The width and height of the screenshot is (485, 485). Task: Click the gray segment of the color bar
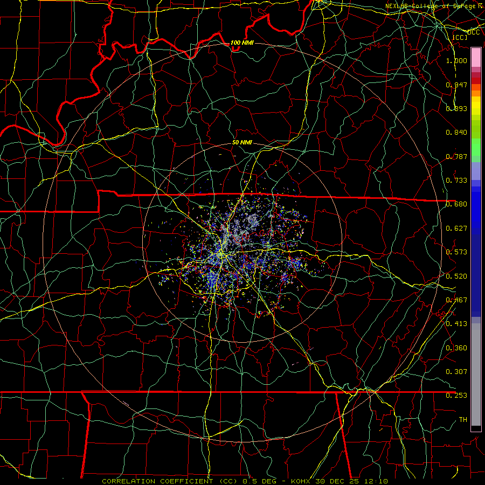(x=476, y=376)
